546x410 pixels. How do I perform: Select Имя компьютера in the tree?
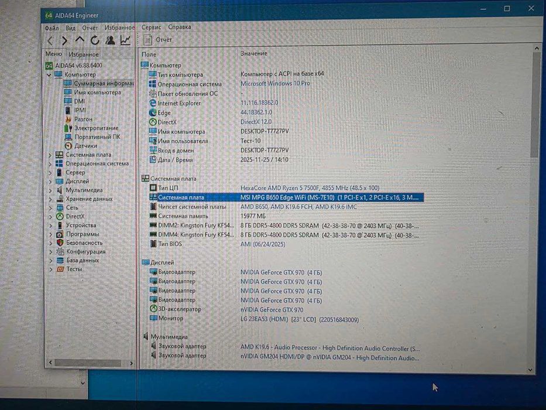[92, 93]
